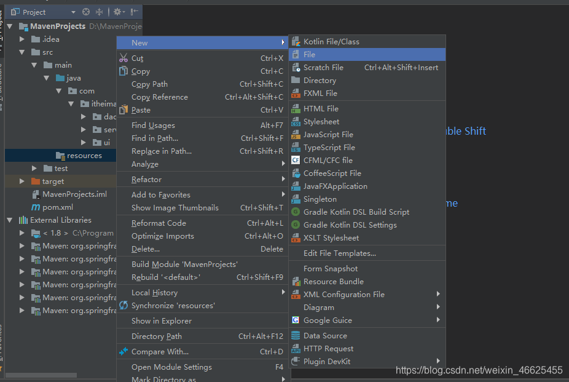Image resolution: width=569 pixels, height=382 pixels.
Task: Click Find Usages menu entry
Action: tap(203, 125)
